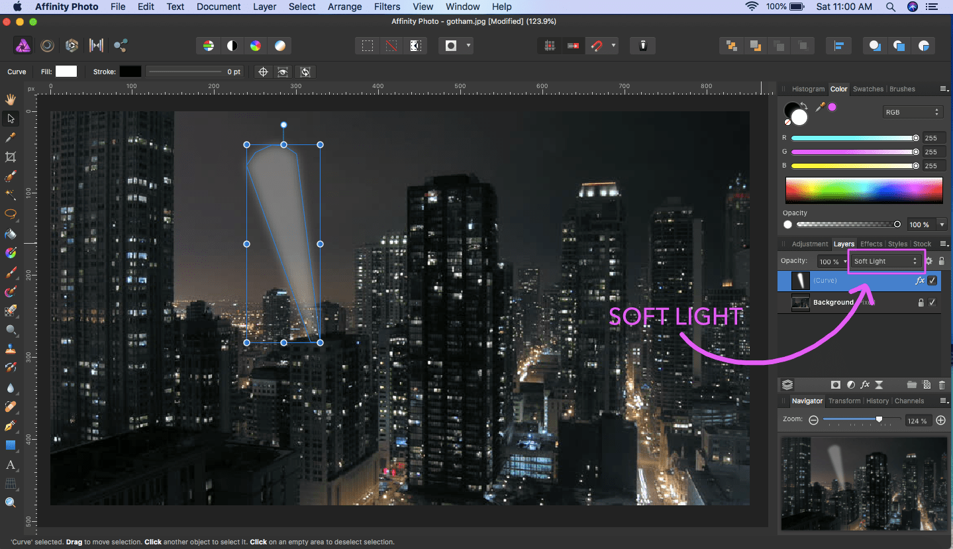Click the Navigator preview thumbnail
This screenshot has height=549, width=953.
pos(864,483)
